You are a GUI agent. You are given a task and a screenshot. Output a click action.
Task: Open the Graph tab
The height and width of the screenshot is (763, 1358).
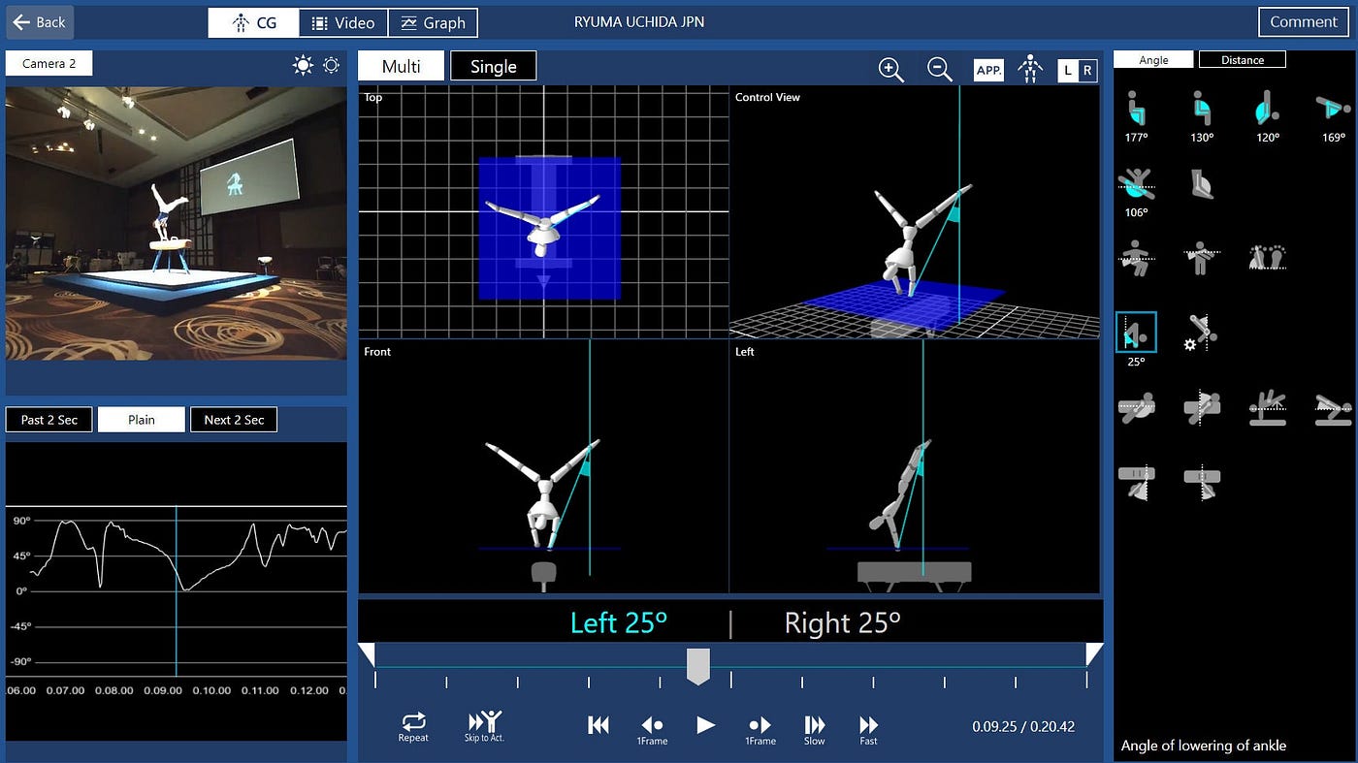[433, 22]
